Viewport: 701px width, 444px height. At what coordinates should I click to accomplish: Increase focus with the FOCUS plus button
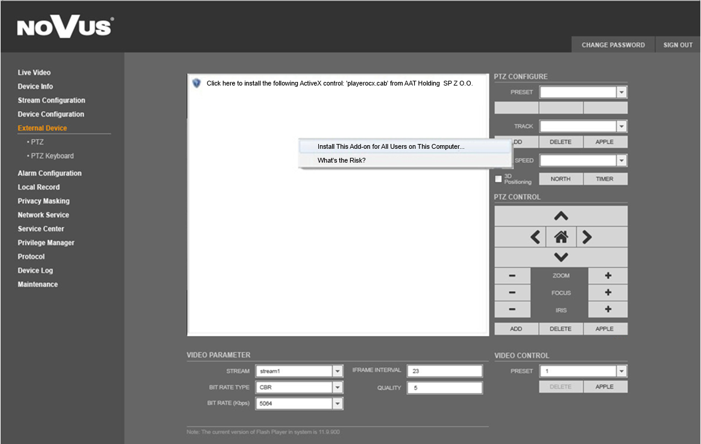pos(608,293)
